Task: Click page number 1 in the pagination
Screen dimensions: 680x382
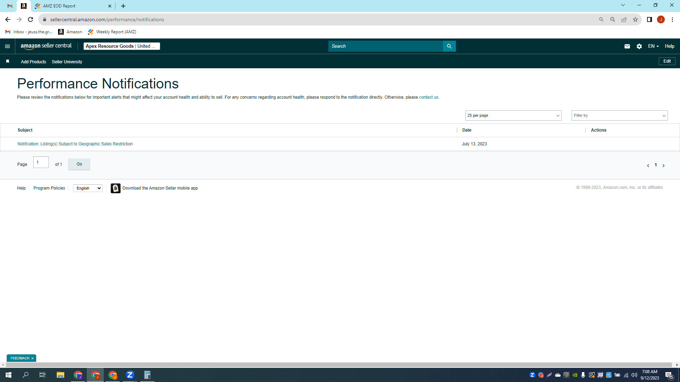Action: (x=656, y=165)
